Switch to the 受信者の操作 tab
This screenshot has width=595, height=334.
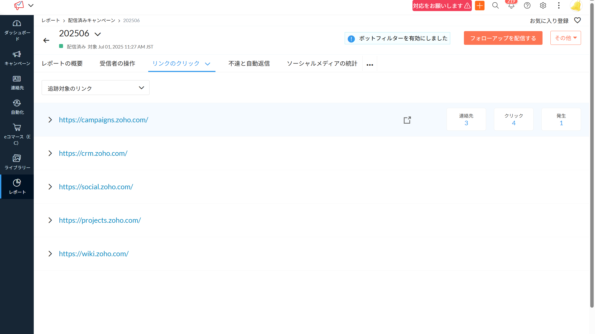(x=117, y=64)
